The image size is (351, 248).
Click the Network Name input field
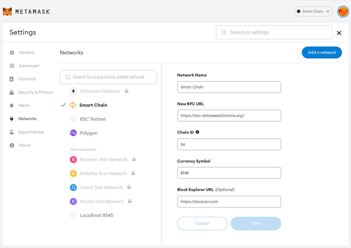coord(229,87)
